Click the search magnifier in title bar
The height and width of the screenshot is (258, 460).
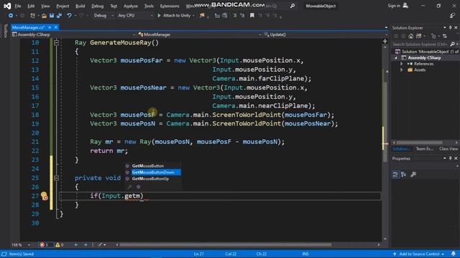[293, 6]
